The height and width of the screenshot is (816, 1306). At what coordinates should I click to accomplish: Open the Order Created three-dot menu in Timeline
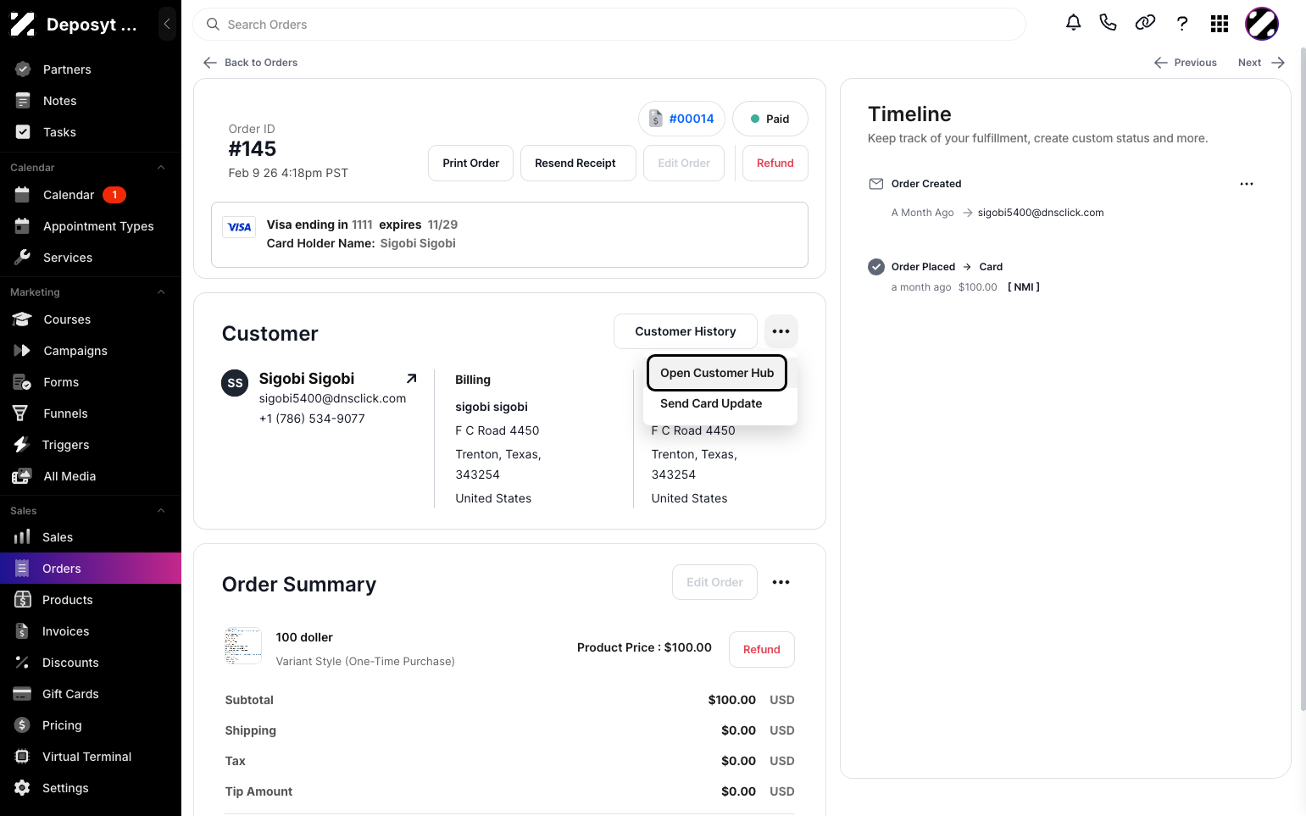point(1247,184)
